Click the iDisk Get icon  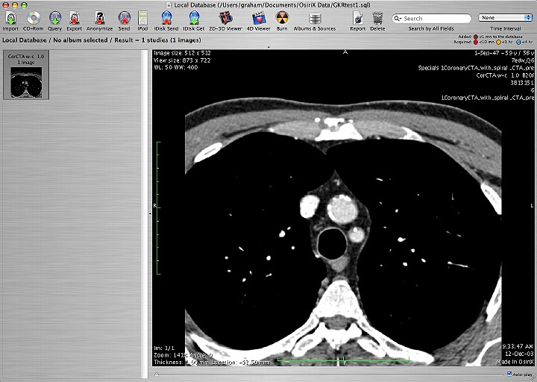click(x=194, y=18)
